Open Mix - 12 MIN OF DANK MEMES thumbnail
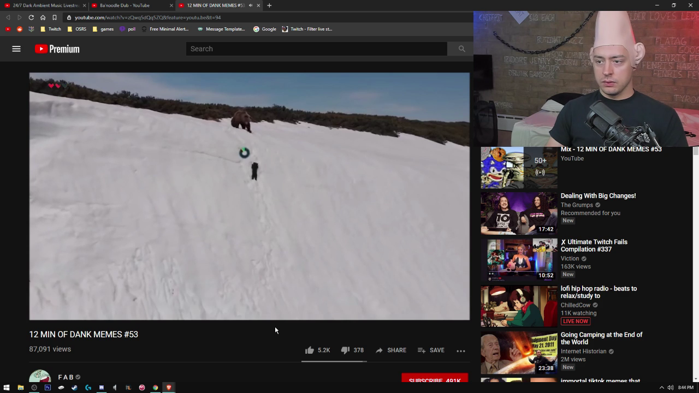This screenshot has height=393, width=699. (x=519, y=168)
